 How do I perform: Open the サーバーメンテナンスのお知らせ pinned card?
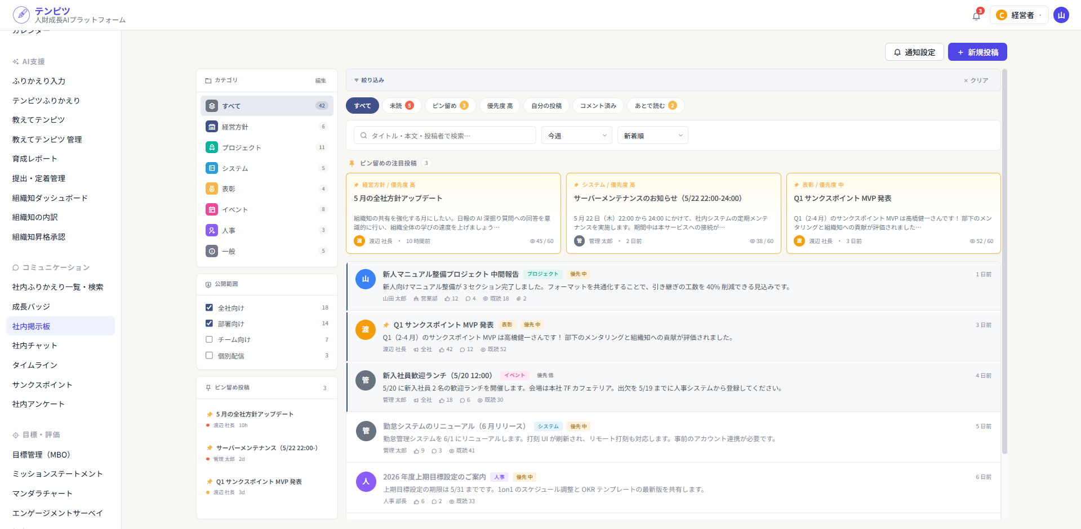pos(674,213)
